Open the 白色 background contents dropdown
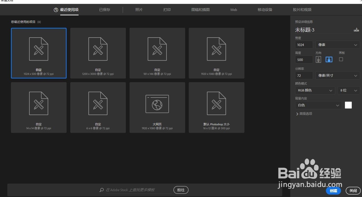 (x=318, y=105)
